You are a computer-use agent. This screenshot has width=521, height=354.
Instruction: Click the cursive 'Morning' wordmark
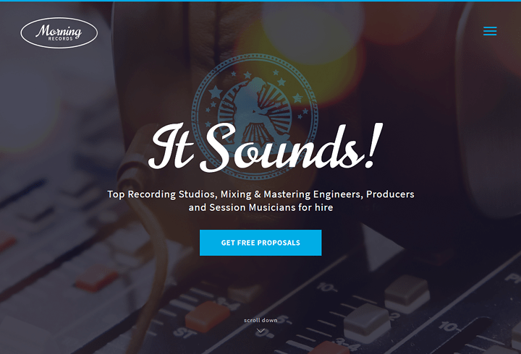[59, 31]
